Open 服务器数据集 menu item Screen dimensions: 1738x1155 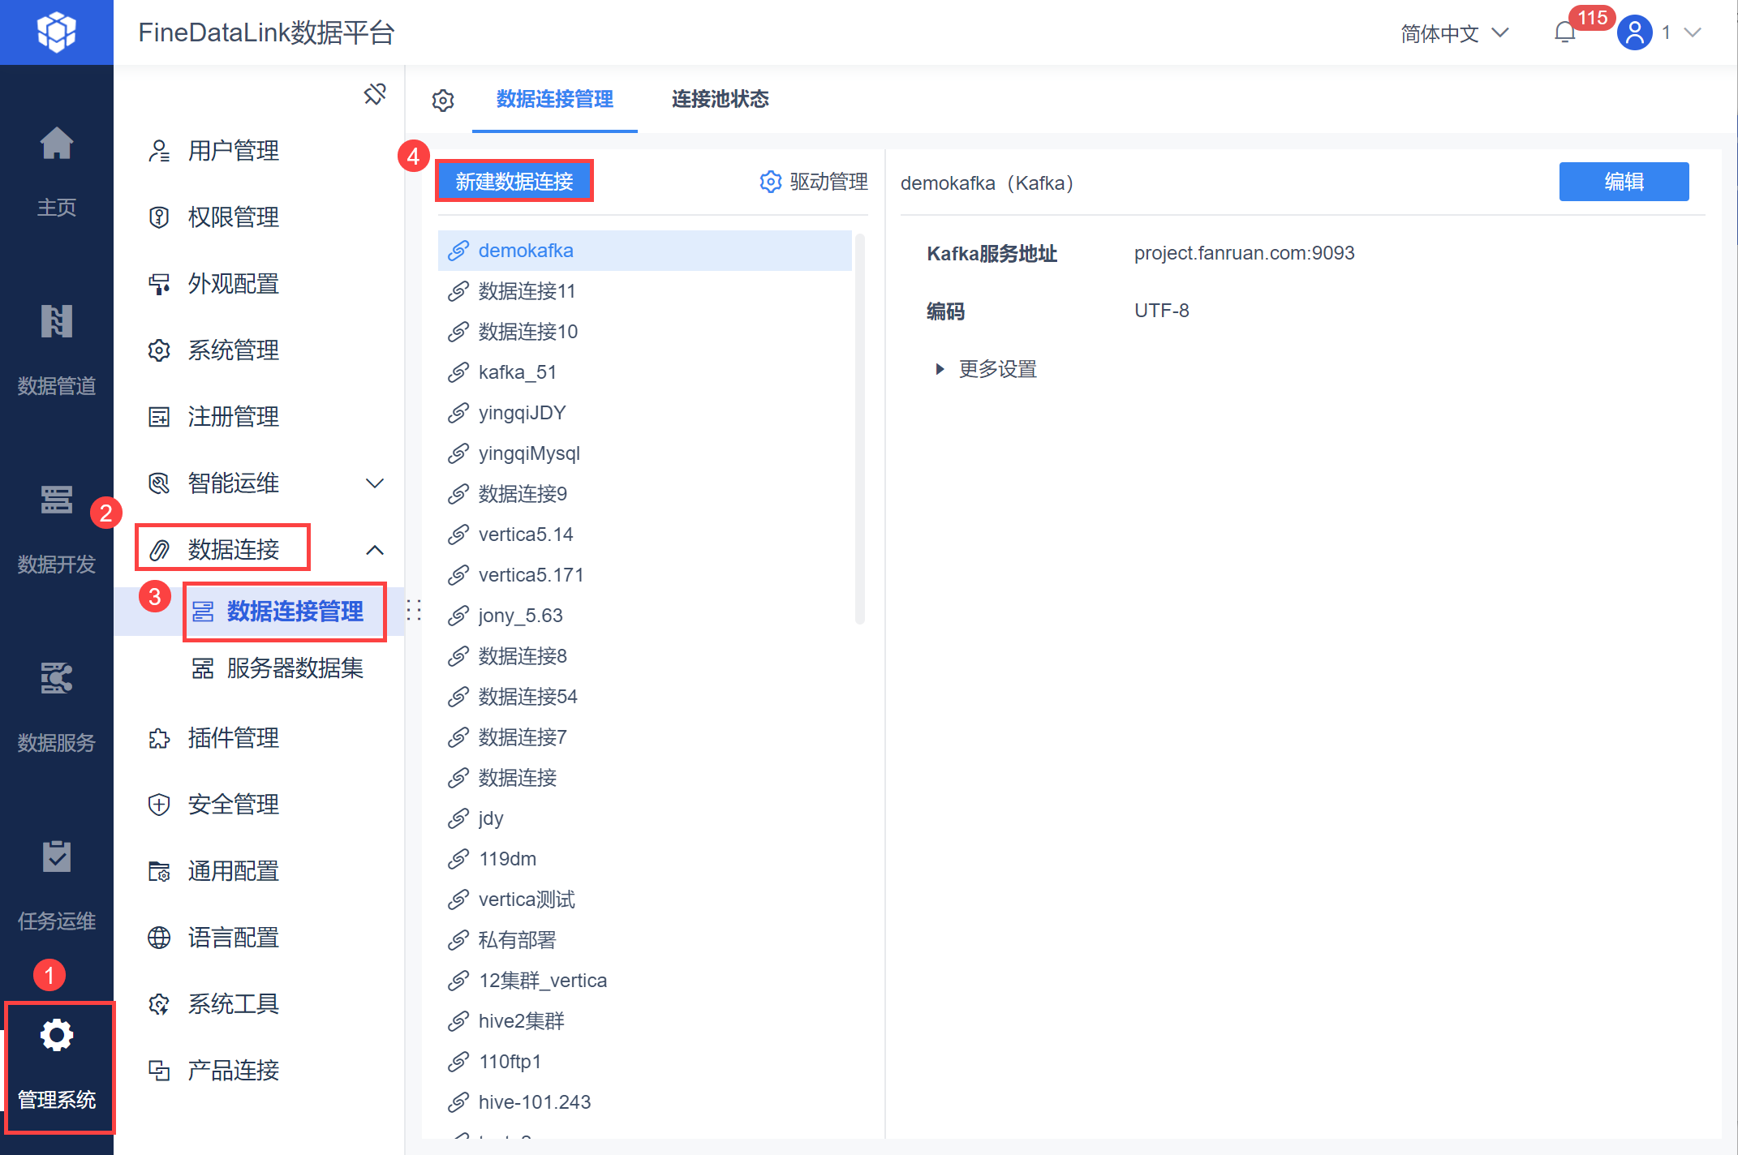click(x=295, y=668)
